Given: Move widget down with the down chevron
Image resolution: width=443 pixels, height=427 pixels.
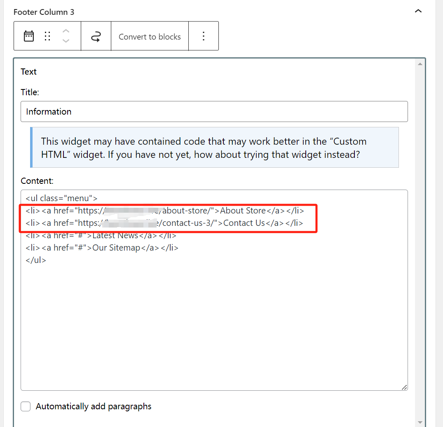Looking at the screenshot, I should coord(66,41).
